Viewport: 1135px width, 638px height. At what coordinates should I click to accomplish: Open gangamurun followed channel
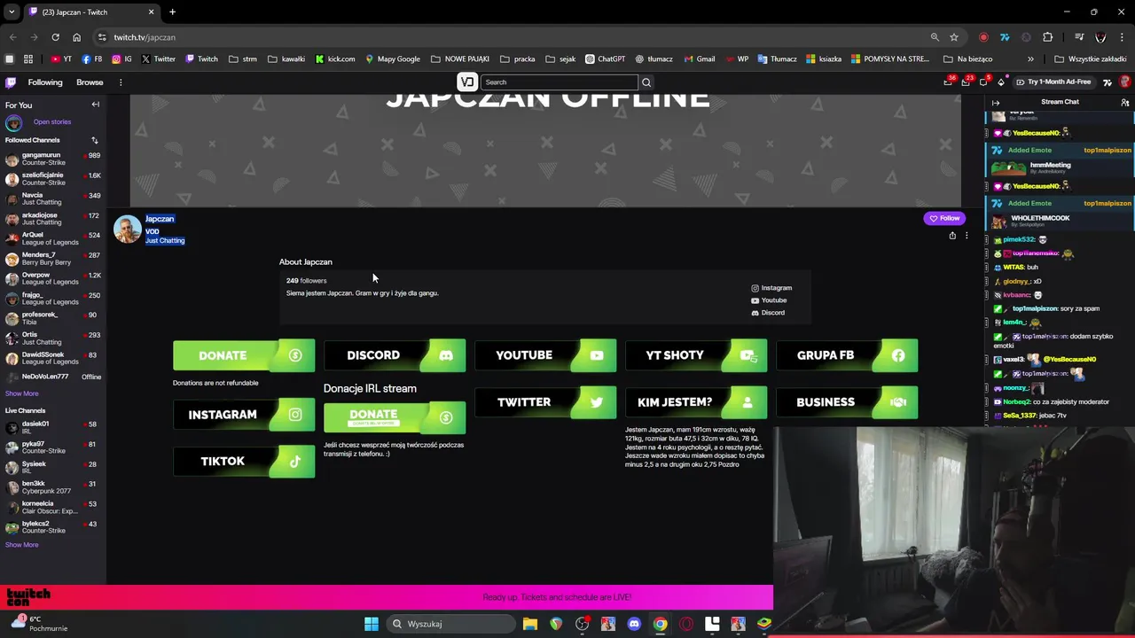[53, 159]
